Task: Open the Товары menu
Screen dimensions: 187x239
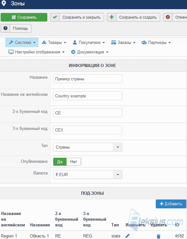Action: 54,42
